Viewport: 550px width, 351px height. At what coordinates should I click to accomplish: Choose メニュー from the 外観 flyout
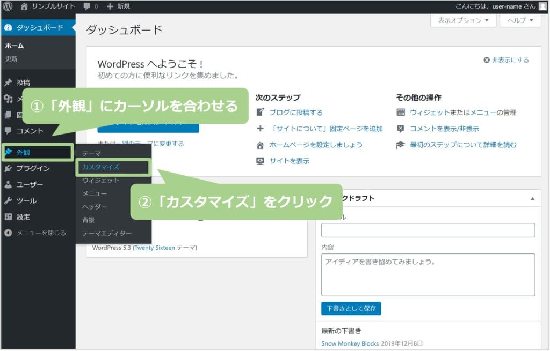(x=95, y=193)
